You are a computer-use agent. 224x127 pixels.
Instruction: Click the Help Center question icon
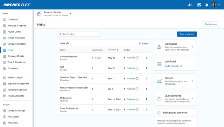(x=5, y=117)
